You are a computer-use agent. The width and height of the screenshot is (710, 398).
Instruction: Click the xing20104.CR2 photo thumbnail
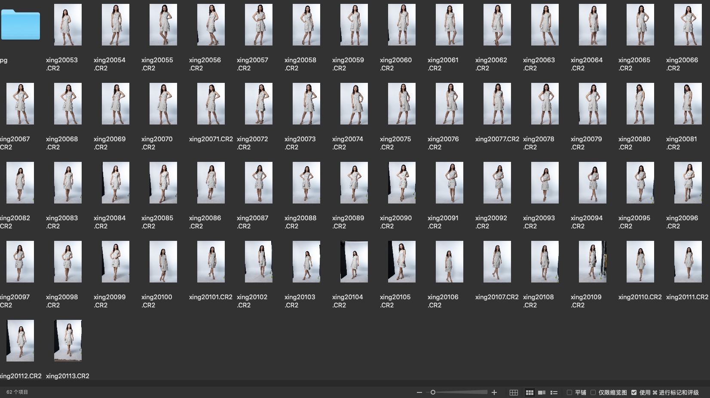[x=354, y=261]
